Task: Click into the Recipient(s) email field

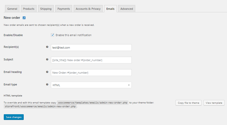Action: [91, 48]
